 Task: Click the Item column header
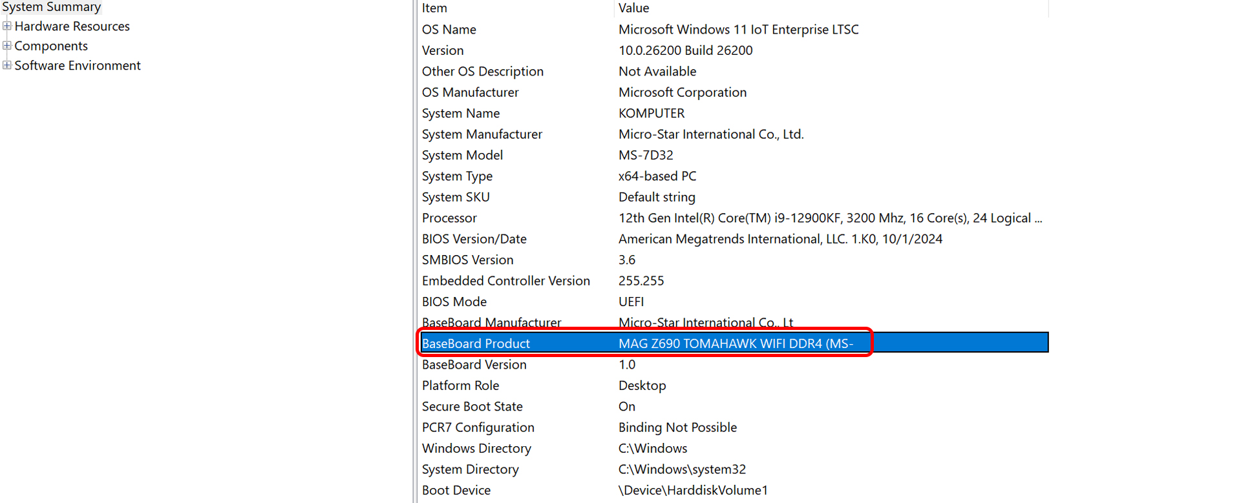434,8
